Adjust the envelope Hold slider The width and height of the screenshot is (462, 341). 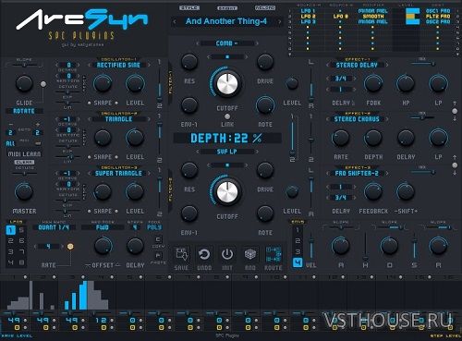365,247
